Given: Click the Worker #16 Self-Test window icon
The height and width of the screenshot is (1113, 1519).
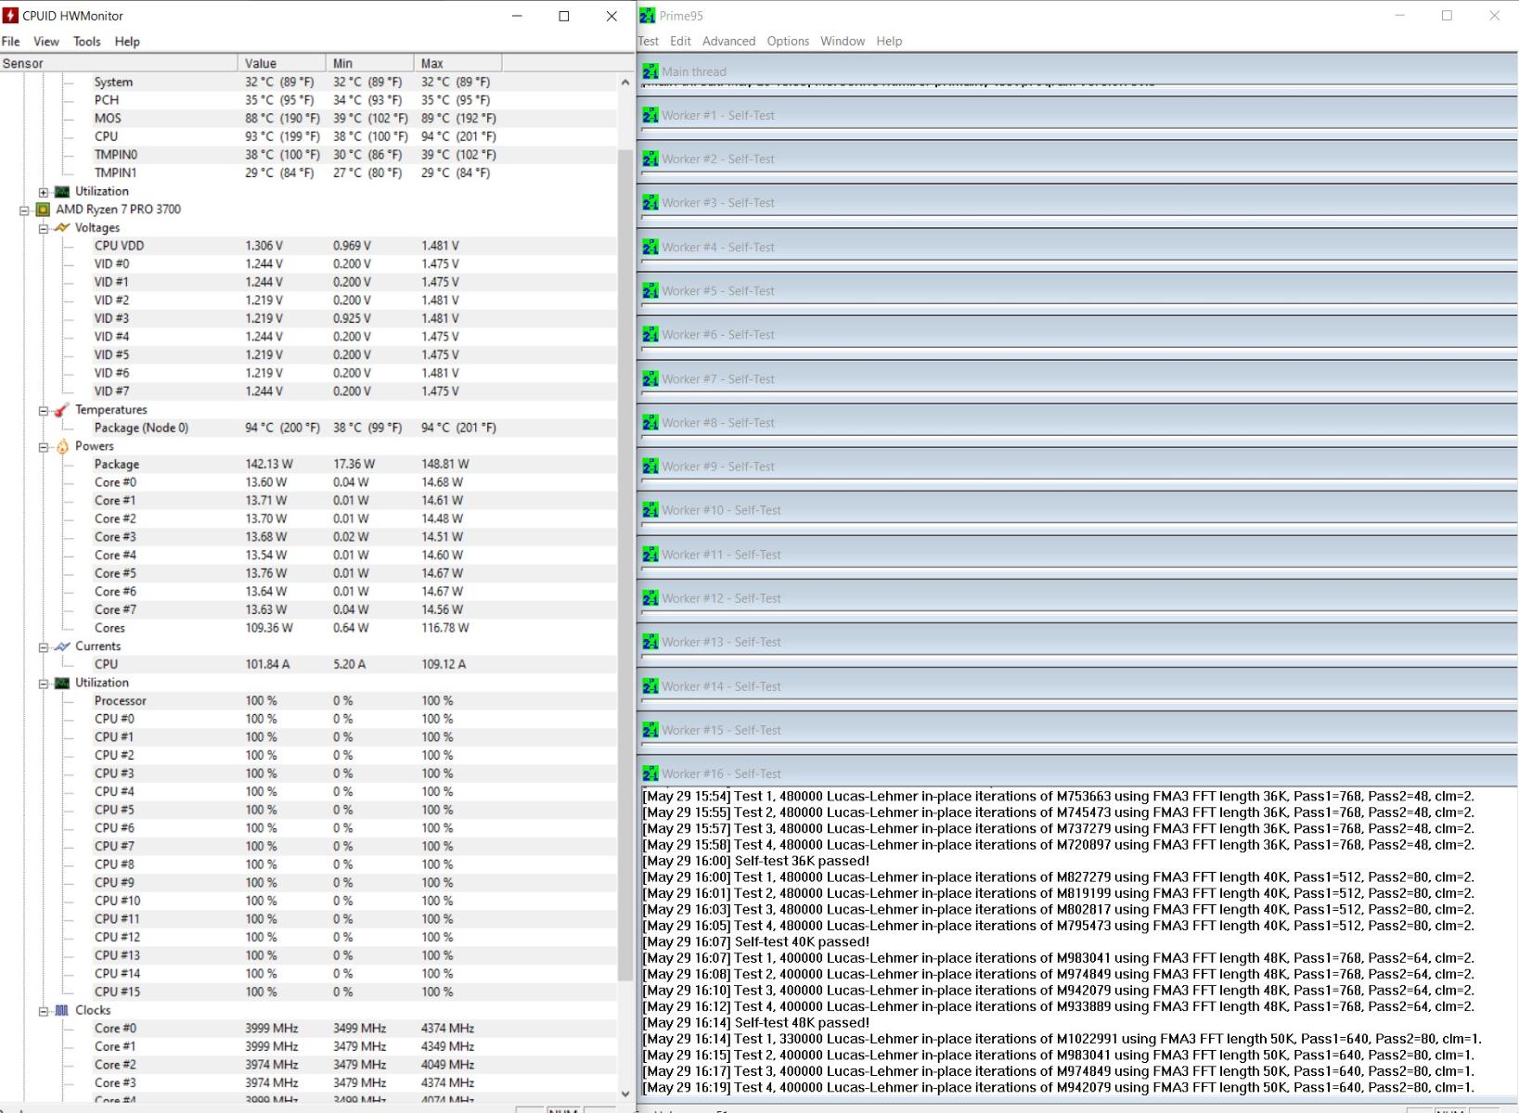Looking at the screenshot, I should tap(650, 774).
